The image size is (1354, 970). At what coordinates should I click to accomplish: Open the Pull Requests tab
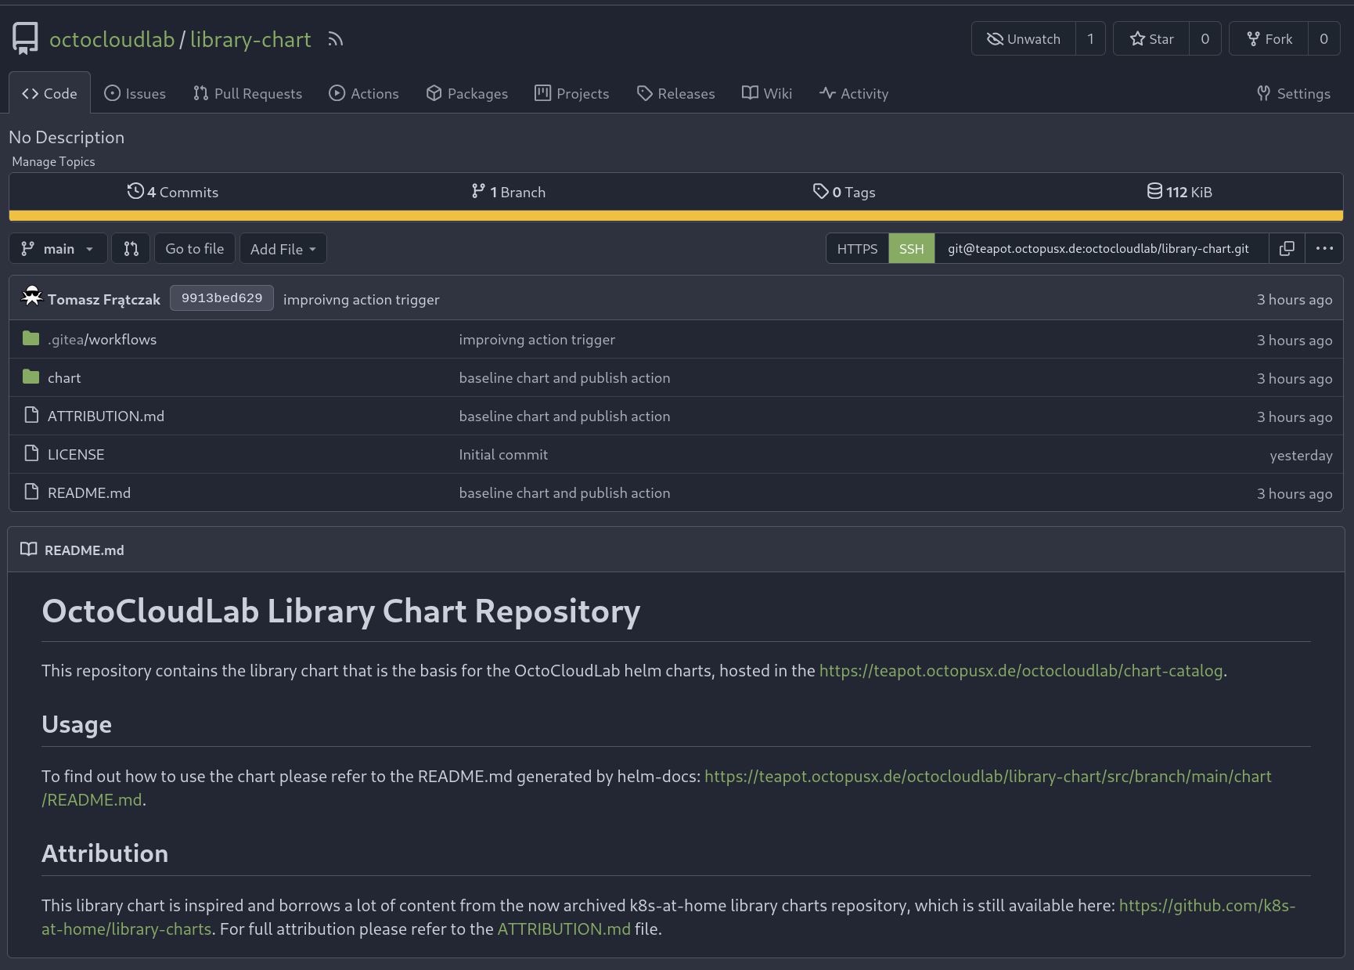pos(247,93)
